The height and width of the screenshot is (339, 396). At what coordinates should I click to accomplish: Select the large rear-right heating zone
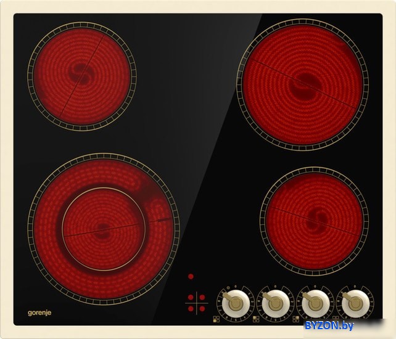[x=303, y=85]
